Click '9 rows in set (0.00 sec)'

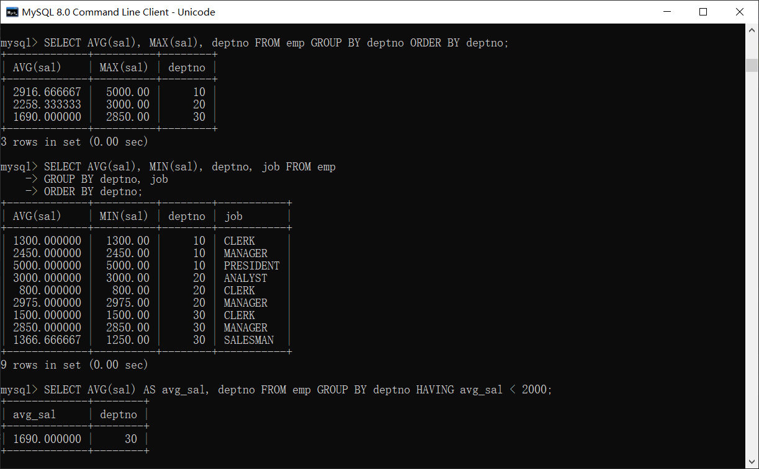(74, 365)
